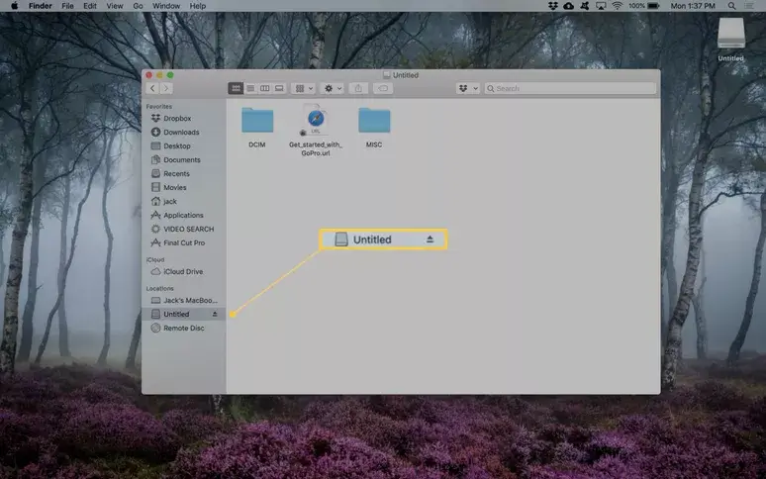Click the Edit Tags toolbar button
766x479 pixels.
[x=383, y=88]
